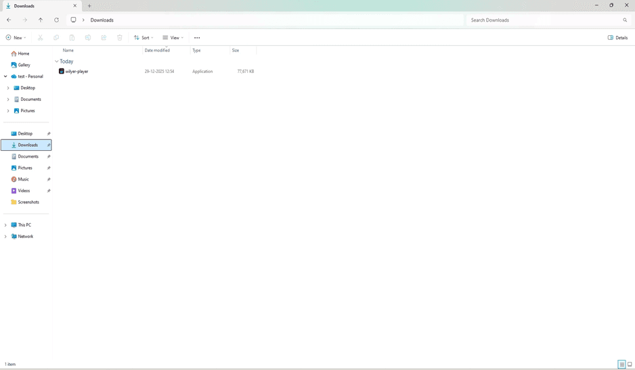Toggle the Details pane
This screenshot has width=635, height=370.
tap(617, 38)
